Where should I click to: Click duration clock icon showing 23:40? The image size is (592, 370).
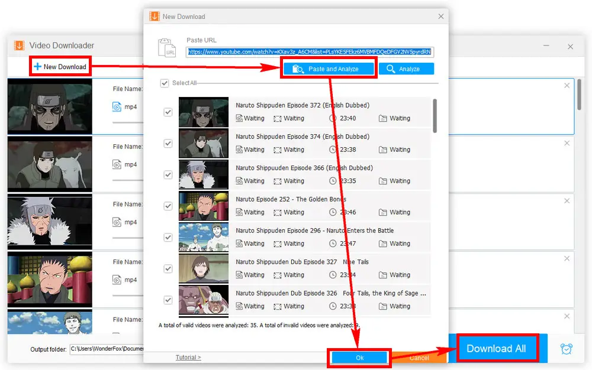click(333, 118)
